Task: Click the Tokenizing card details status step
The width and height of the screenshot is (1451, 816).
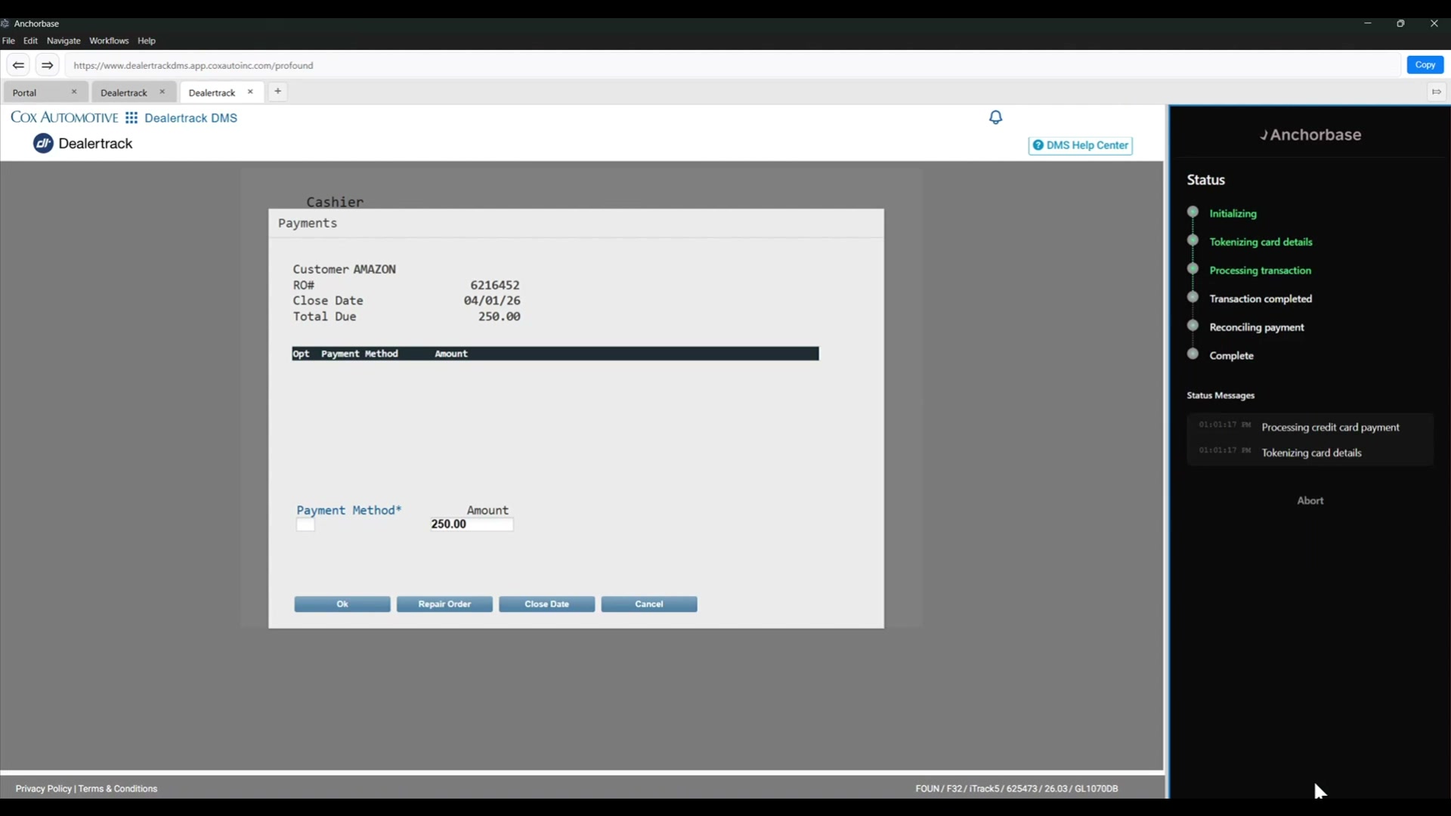Action: pos(1261,243)
